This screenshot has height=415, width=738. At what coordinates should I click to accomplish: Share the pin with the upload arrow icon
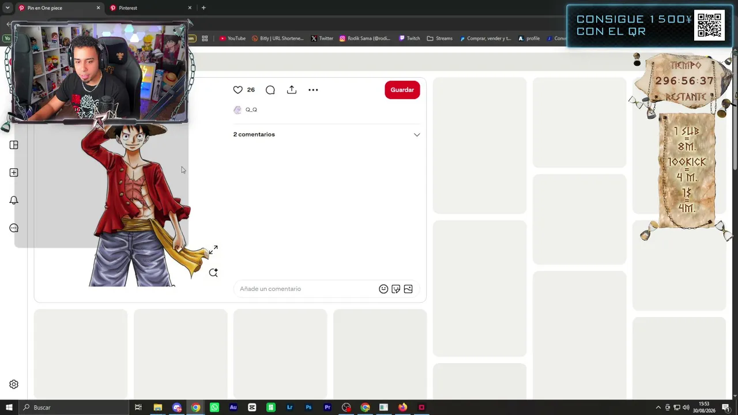[x=292, y=90]
